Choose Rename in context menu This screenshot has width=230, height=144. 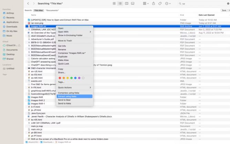tap(74, 49)
